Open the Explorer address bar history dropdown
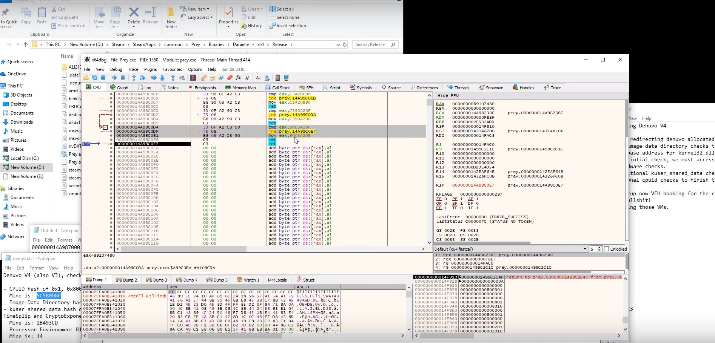The image size is (715, 343). pyautogui.click(x=338, y=44)
